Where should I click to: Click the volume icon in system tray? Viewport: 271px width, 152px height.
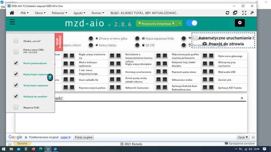tap(250, 149)
